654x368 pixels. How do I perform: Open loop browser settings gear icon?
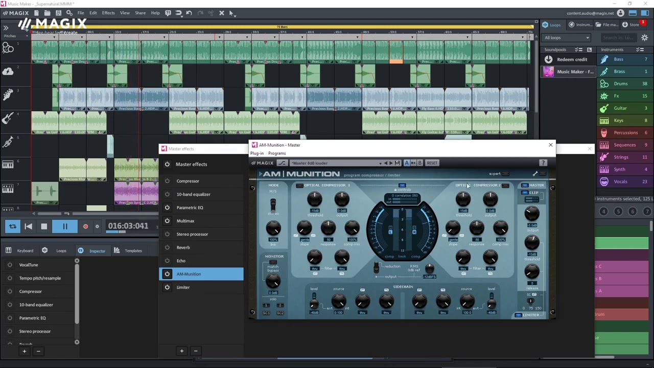pos(644,37)
